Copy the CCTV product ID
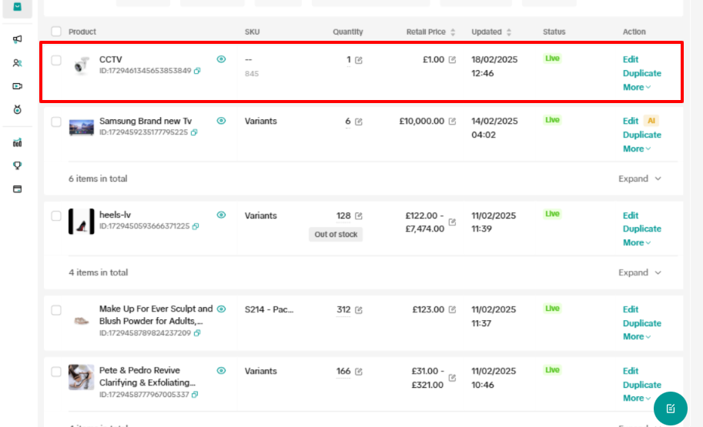Screen dimensions: 703x427 [197, 71]
